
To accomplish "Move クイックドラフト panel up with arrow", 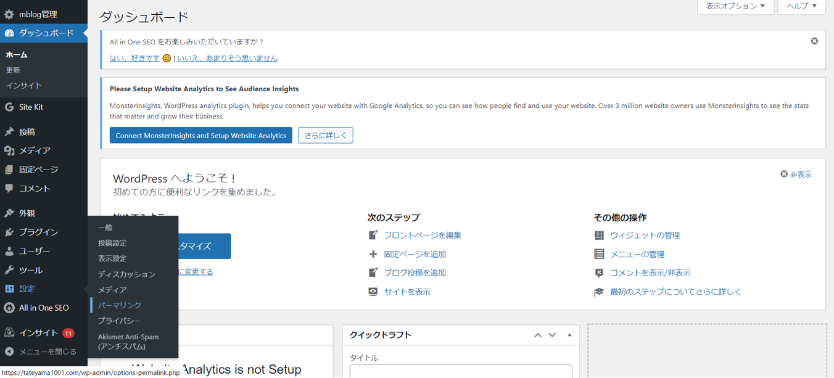I will coord(538,335).
